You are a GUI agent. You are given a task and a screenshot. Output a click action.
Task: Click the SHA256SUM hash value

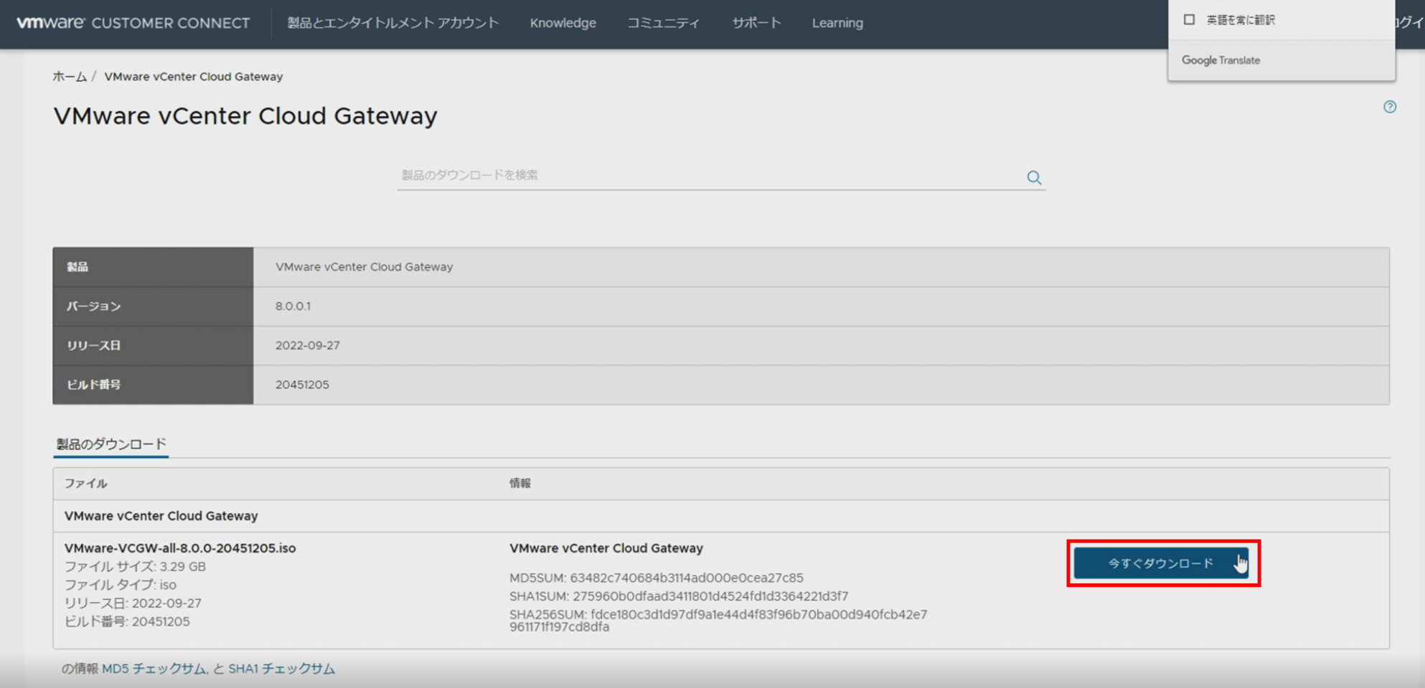coord(718,621)
